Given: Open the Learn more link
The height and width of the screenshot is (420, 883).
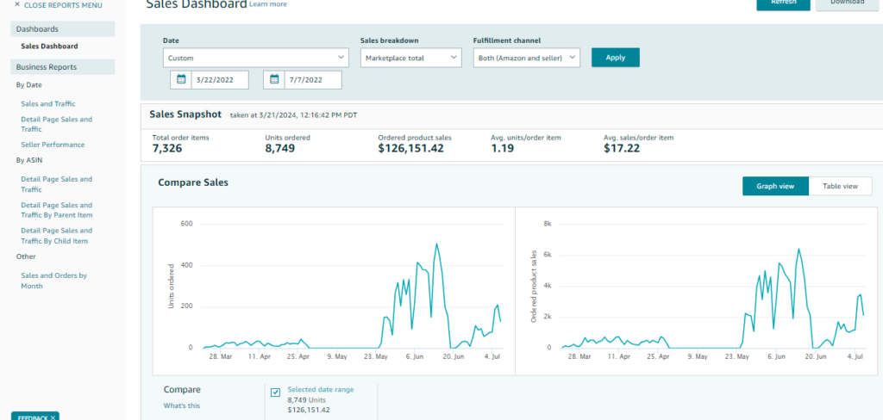Looking at the screenshot, I should [268, 4].
